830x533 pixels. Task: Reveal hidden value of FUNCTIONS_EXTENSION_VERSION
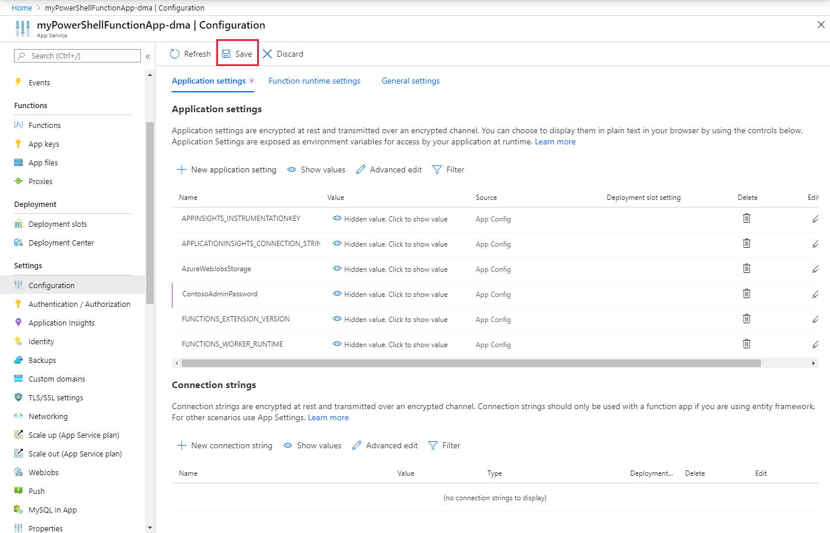(x=390, y=320)
